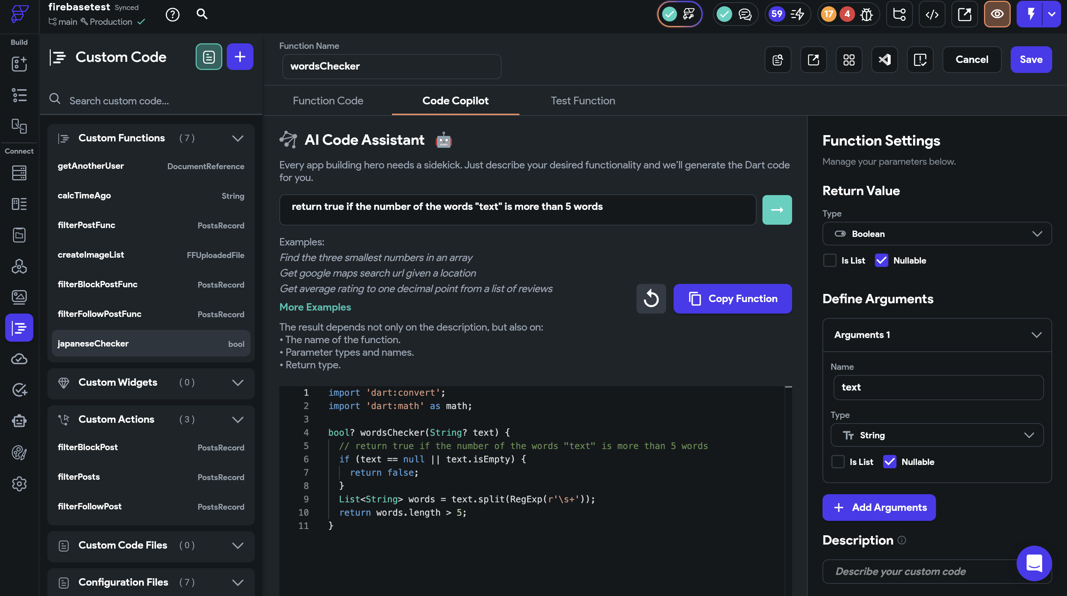Submit the AI prompt with arrow button
Viewport: 1067px width, 596px height.
coord(777,210)
